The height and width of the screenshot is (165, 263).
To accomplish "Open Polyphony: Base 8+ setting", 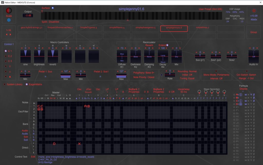I will pyautogui.click(x=144, y=73).
